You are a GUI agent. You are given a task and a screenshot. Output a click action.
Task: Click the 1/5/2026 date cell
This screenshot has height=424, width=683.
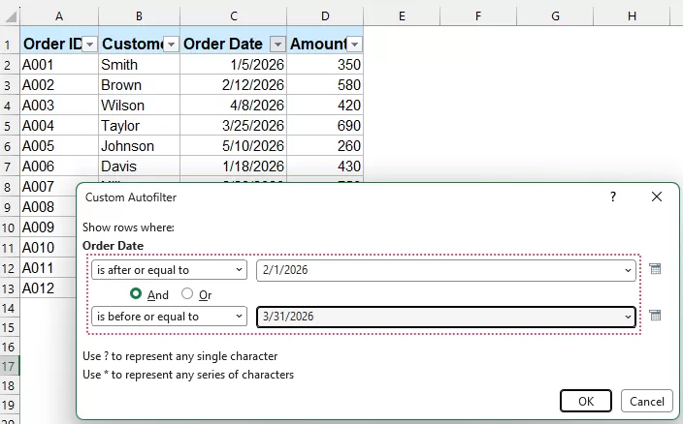point(234,65)
